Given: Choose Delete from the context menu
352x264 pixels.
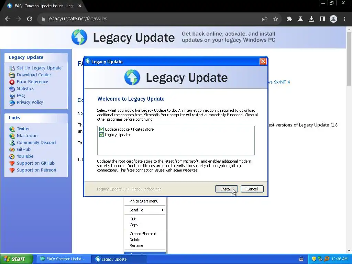Looking at the screenshot, I should [145, 240].
